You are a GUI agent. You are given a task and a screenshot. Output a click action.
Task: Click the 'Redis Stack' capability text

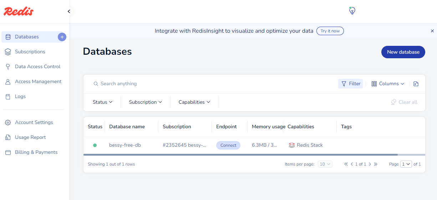pos(310,145)
